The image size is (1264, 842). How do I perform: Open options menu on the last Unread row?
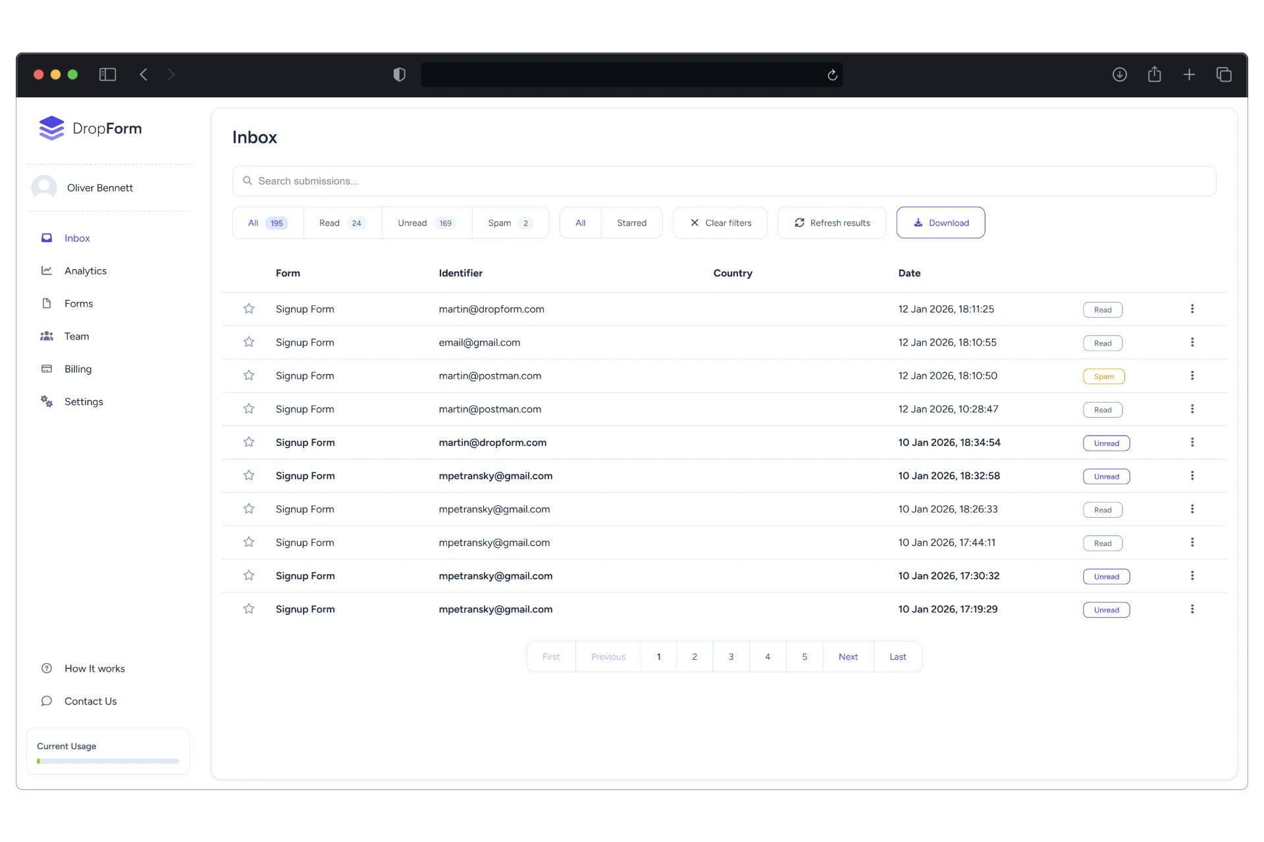[1193, 608]
